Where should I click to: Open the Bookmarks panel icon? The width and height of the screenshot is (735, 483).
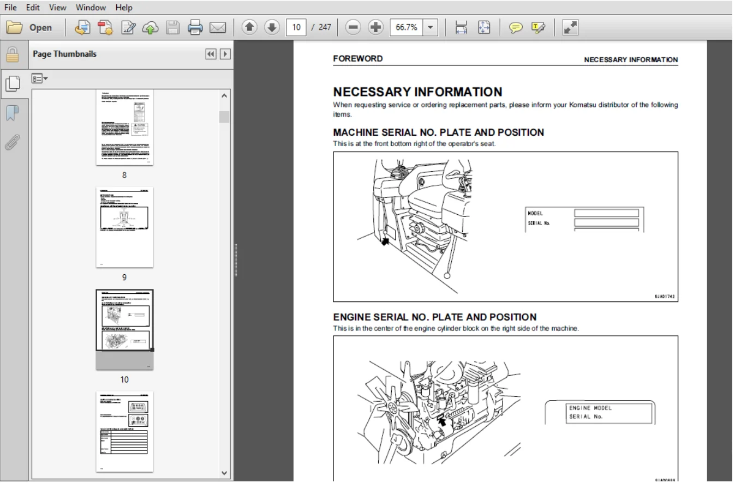tap(12, 113)
